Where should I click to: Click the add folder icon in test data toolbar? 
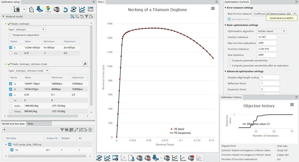tap(67, 130)
